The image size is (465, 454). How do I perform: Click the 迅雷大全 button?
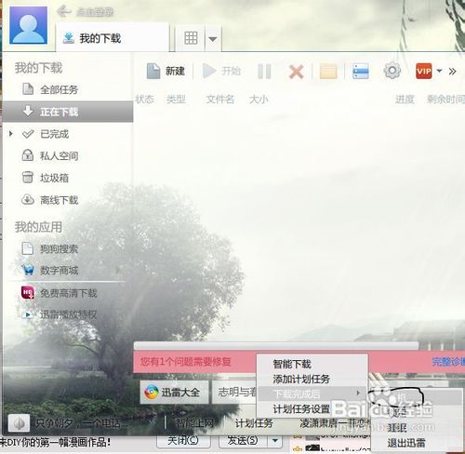pos(174,393)
